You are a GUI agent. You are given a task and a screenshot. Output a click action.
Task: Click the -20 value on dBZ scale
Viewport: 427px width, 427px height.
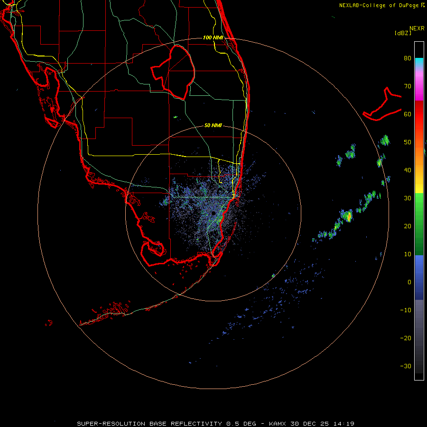406,338
